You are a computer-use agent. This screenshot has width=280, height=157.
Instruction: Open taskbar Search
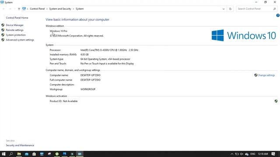coord(11,154)
